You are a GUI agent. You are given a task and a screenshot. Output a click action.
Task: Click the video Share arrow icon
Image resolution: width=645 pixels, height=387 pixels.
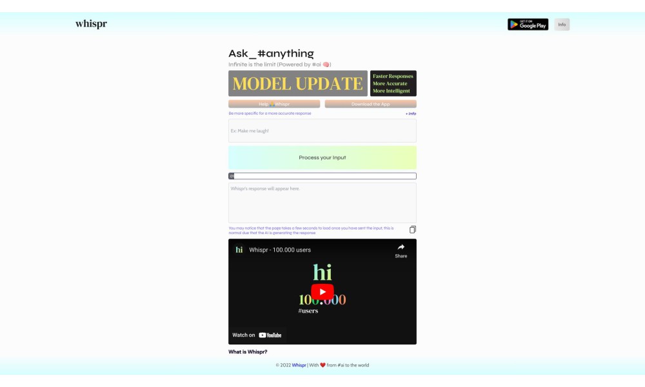click(401, 247)
